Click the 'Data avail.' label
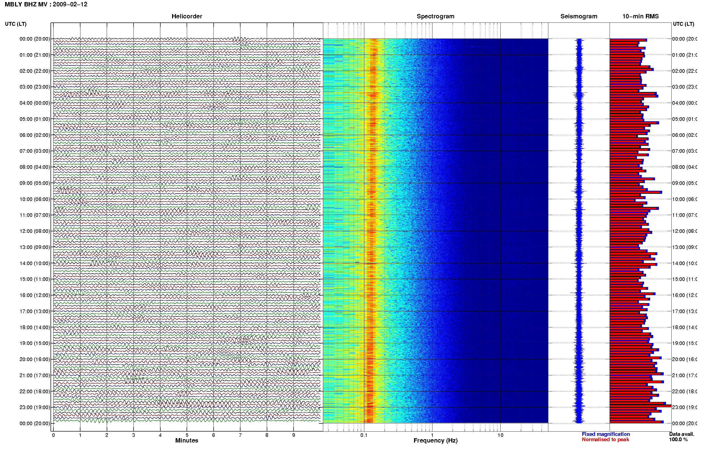726x454 pixels. (682, 434)
